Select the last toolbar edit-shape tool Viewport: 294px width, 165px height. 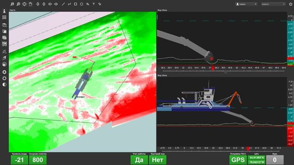coord(100,4)
